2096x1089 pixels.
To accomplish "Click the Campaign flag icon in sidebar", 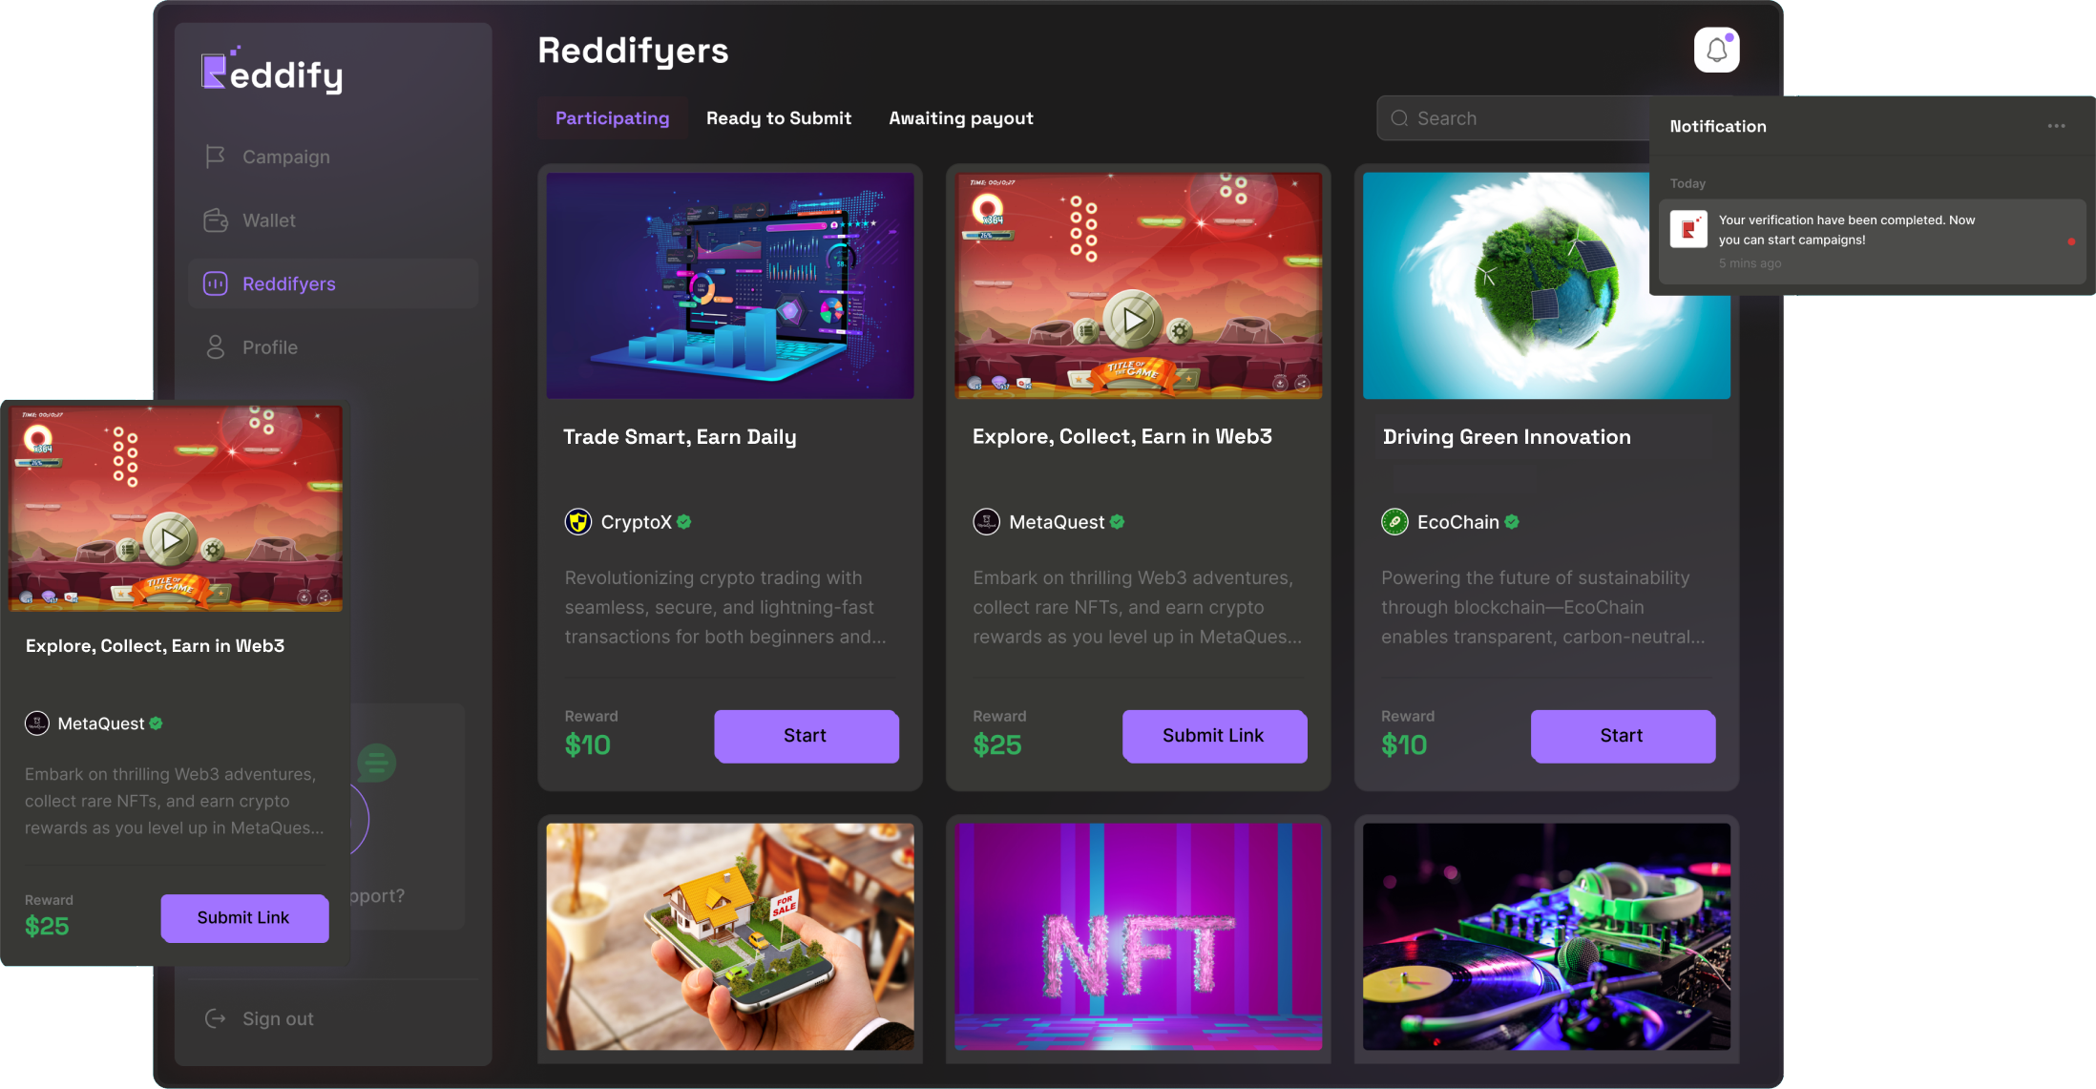I will tap(216, 157).
